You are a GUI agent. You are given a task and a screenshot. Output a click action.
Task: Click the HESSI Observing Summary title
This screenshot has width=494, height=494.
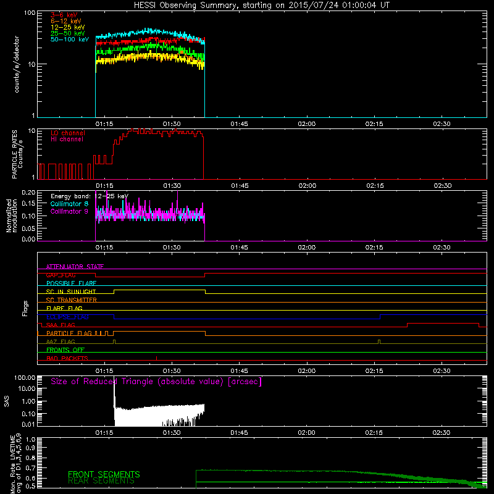pos(261,6)
